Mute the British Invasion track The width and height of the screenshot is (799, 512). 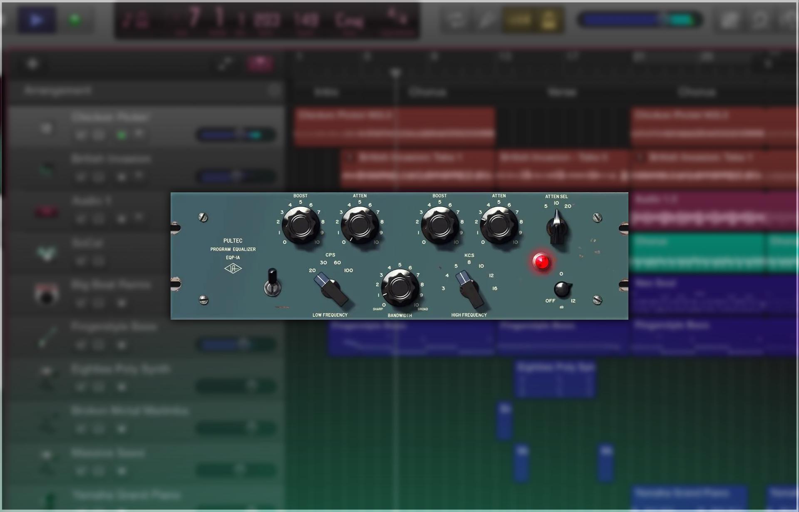coord(81,177)
